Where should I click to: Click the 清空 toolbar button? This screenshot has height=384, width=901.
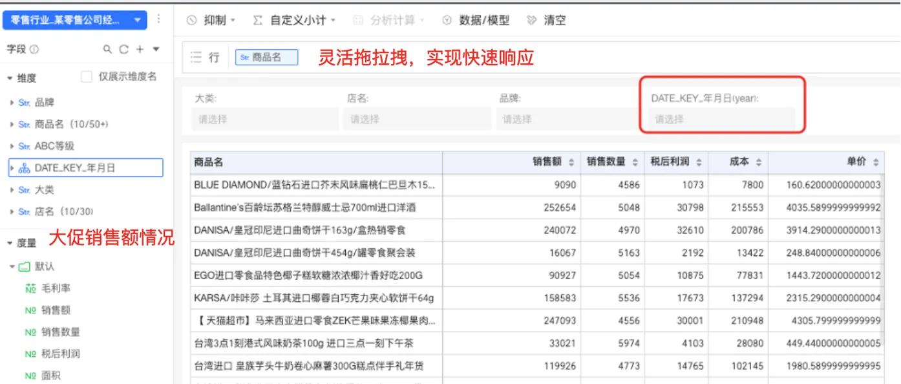coord(547,20)
